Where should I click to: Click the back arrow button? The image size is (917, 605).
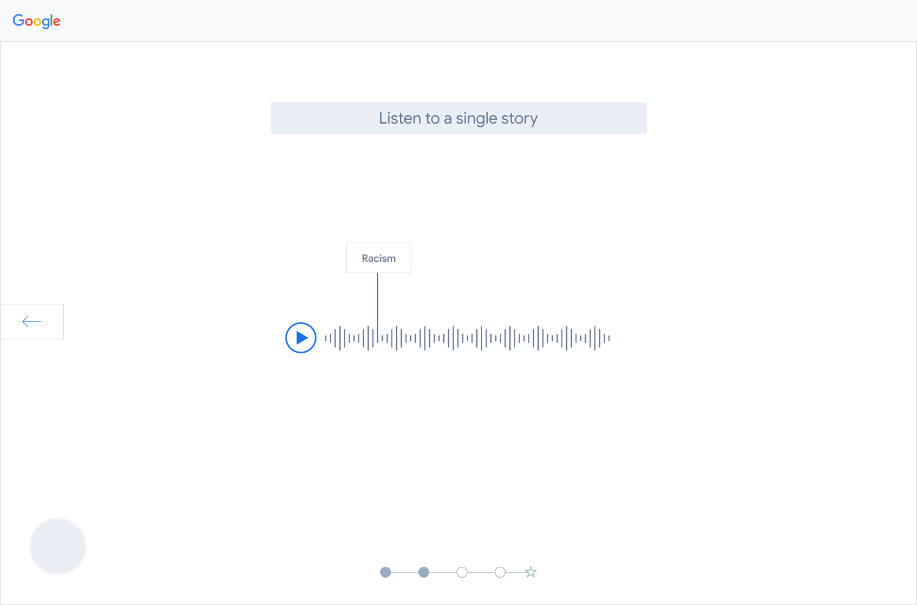[x=32, y=322]
